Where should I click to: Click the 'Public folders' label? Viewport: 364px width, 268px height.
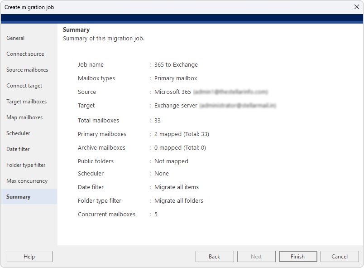pyautogui.click(x=96, y=161)
